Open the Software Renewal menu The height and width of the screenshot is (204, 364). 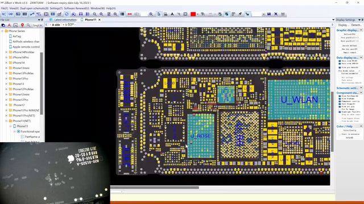coord(76,8)
